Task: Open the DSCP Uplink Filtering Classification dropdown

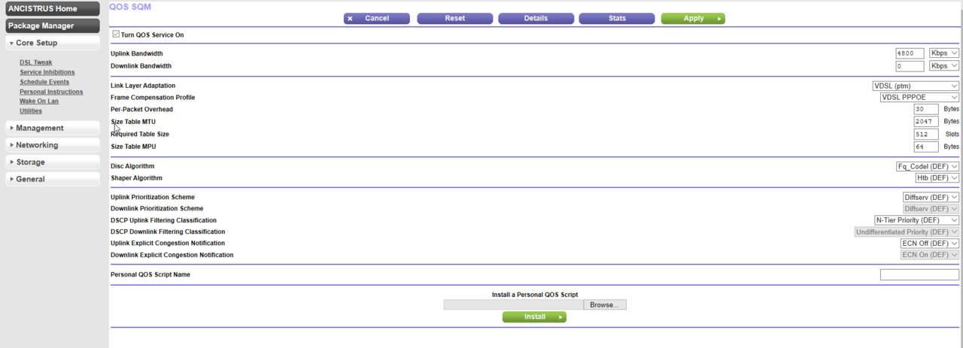Action: [x=916, y=220]
